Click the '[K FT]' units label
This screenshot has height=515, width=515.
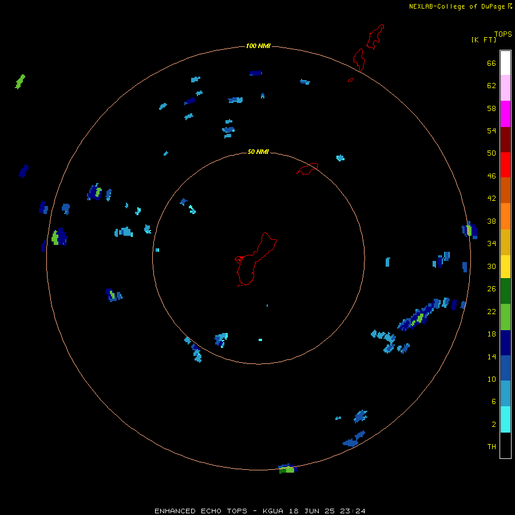pos(484,39)
